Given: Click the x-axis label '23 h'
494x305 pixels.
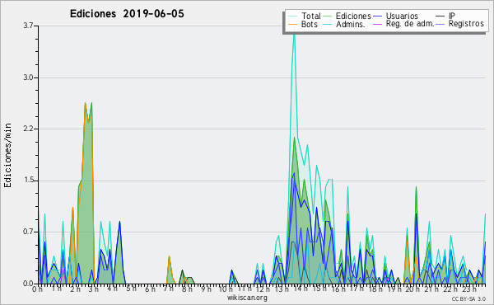Looking at the screenshot, I should (x=469, y=289).
